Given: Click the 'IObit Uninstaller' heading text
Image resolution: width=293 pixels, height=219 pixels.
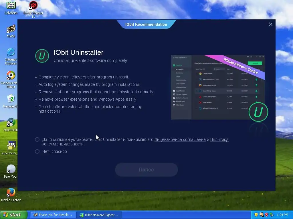Looking at the screenshot, I should tap(78, 52).
